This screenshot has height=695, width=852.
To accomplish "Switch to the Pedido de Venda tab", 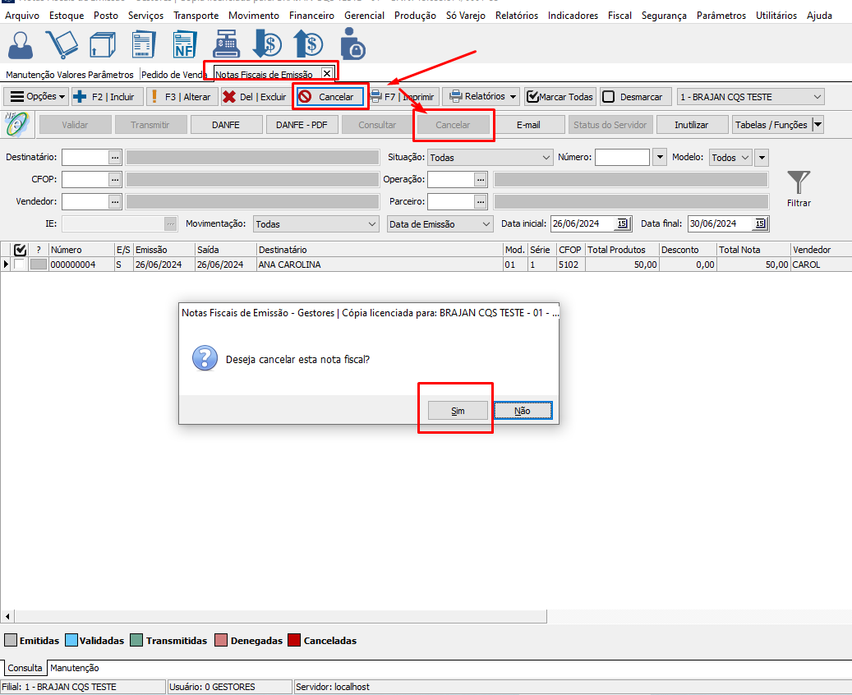I will [x=173, y=75].
